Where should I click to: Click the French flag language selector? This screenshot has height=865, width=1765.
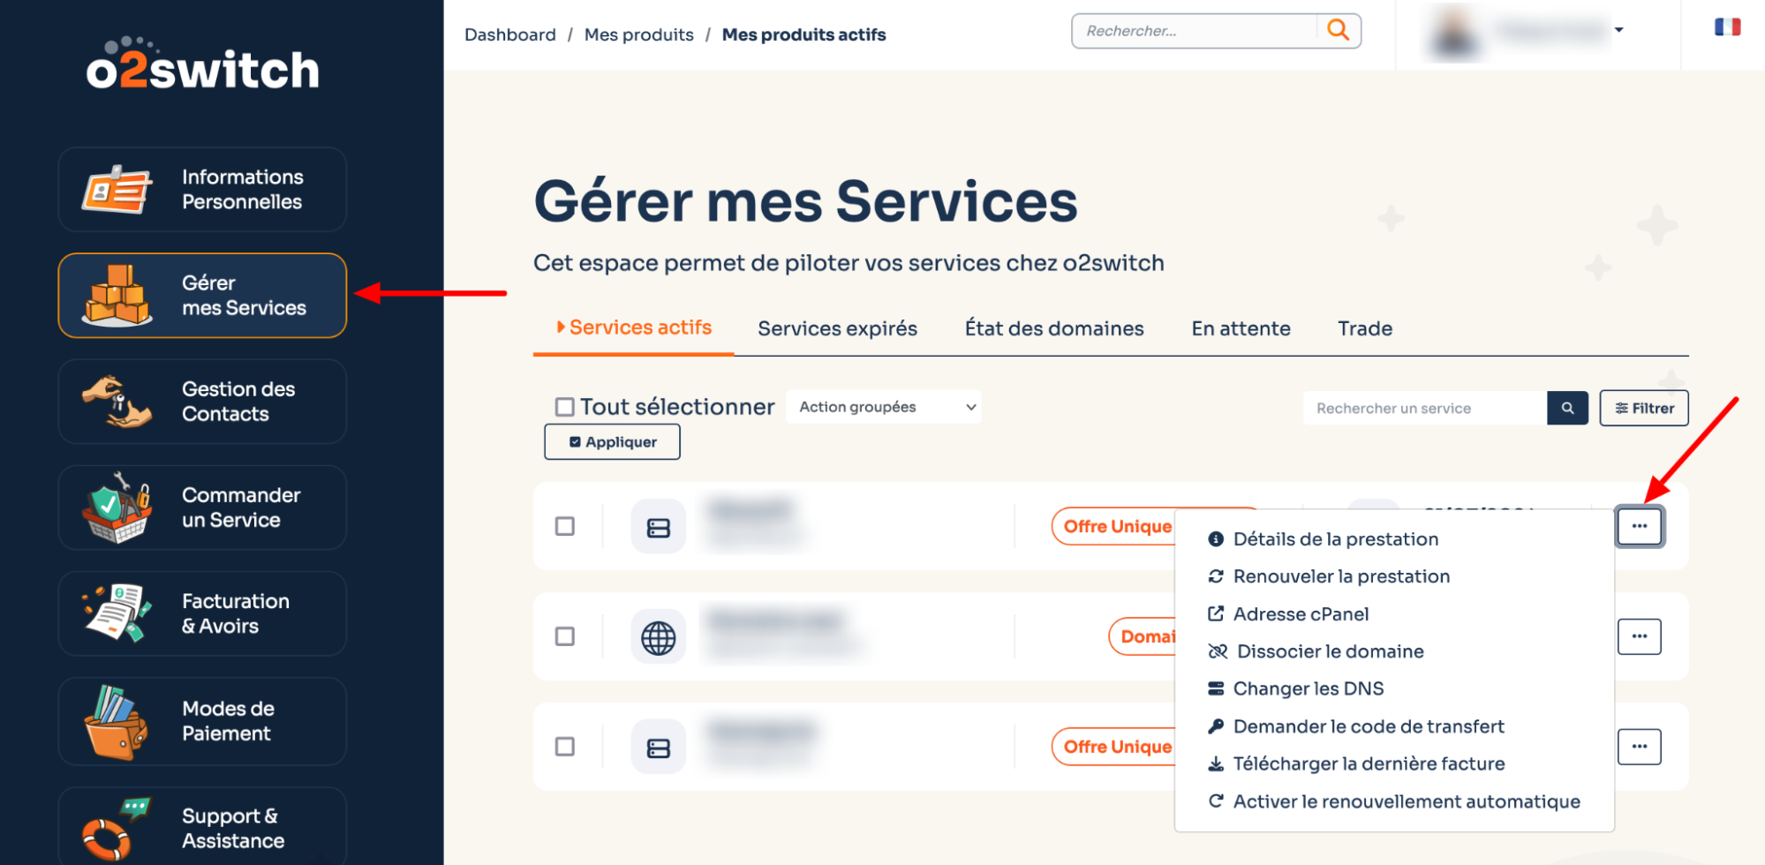pyautogui.click(x=1724, y=27)
